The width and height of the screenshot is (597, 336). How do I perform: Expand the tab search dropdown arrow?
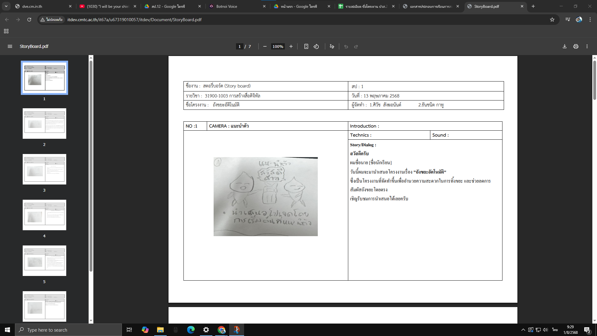6,6
